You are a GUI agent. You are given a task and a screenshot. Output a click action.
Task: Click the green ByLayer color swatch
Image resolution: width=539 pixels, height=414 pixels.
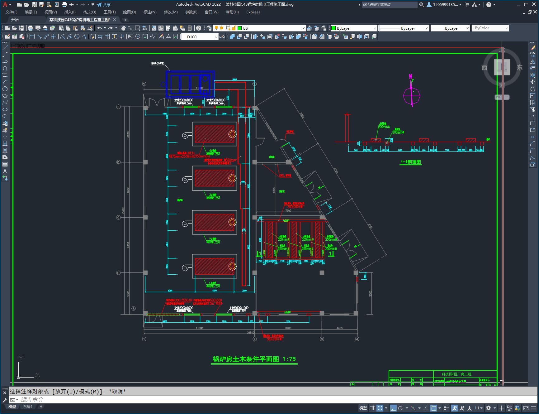(333, 28)
